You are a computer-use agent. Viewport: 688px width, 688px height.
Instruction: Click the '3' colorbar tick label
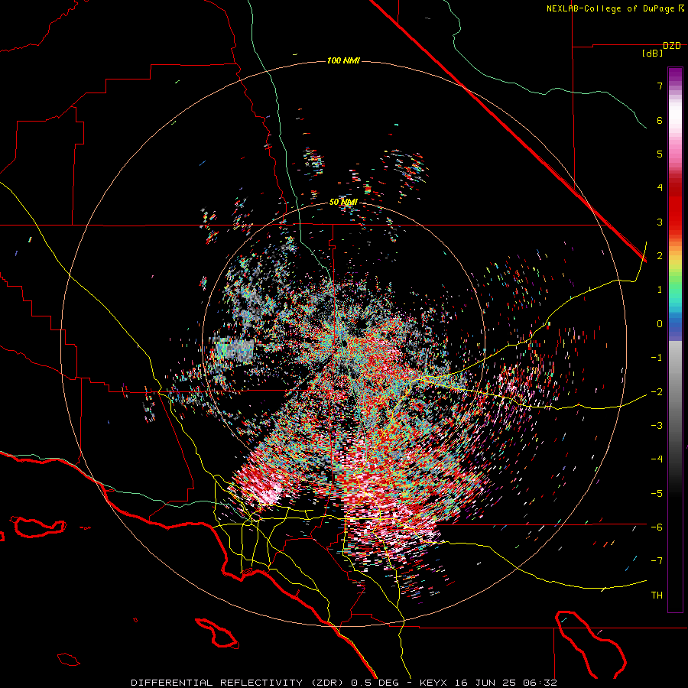coord(660,222)
